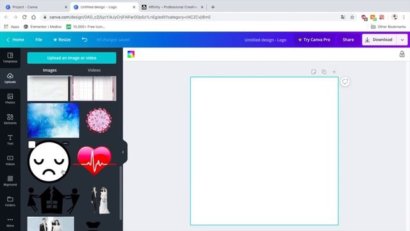The height and width of the screenshot is (231, 410).
Task: Click the add notes icon above page
Action: coord(313,72)
